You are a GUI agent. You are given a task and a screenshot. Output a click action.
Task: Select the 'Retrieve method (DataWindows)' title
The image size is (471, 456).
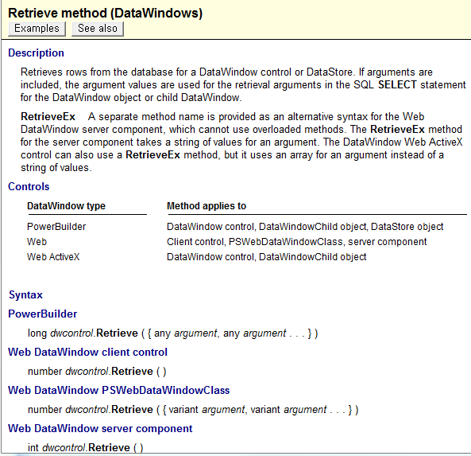[105, 13]
